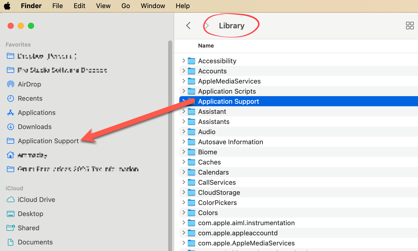Switch to icon grid view

click(x=410, y=26)
